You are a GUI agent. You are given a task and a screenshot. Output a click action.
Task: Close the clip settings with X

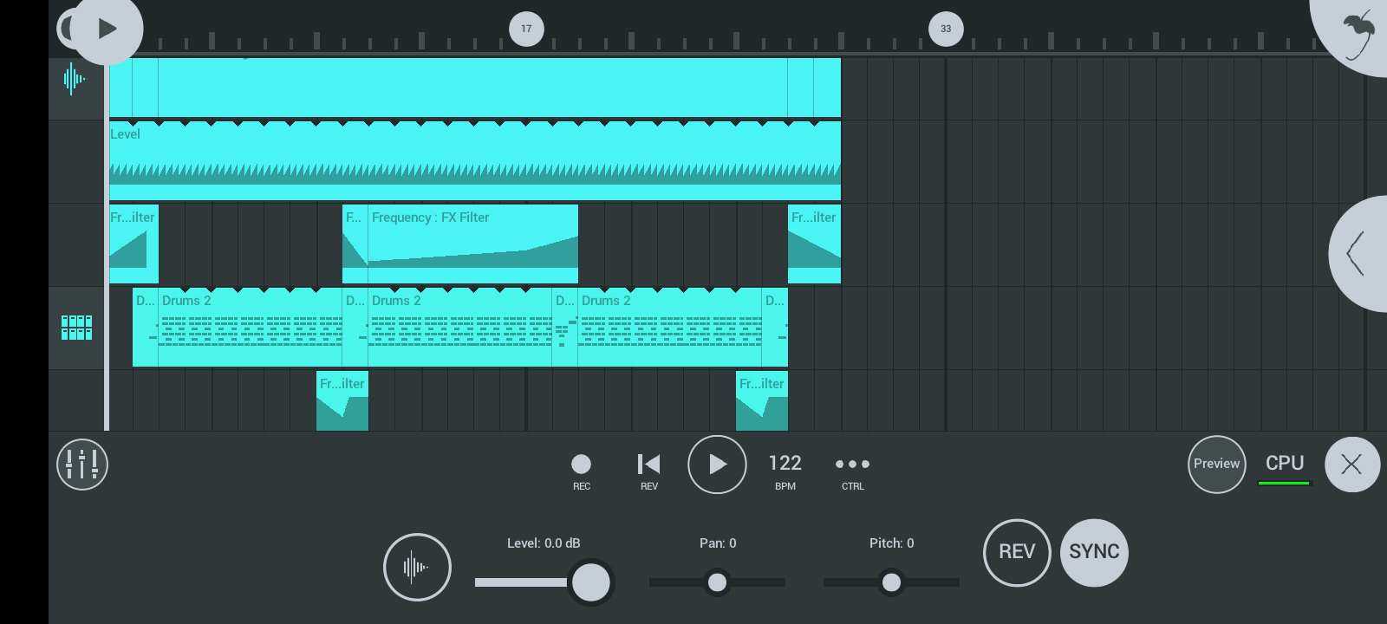coord(1351,465)
